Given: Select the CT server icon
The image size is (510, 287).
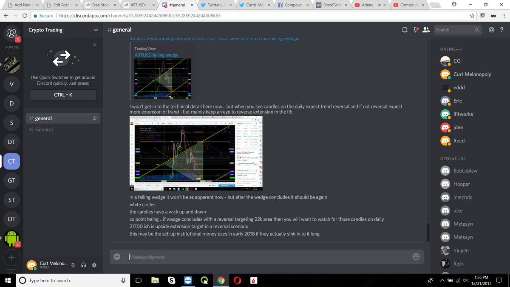Looking at the screenshot, I should pyautogui.click(x=11, y=162).
